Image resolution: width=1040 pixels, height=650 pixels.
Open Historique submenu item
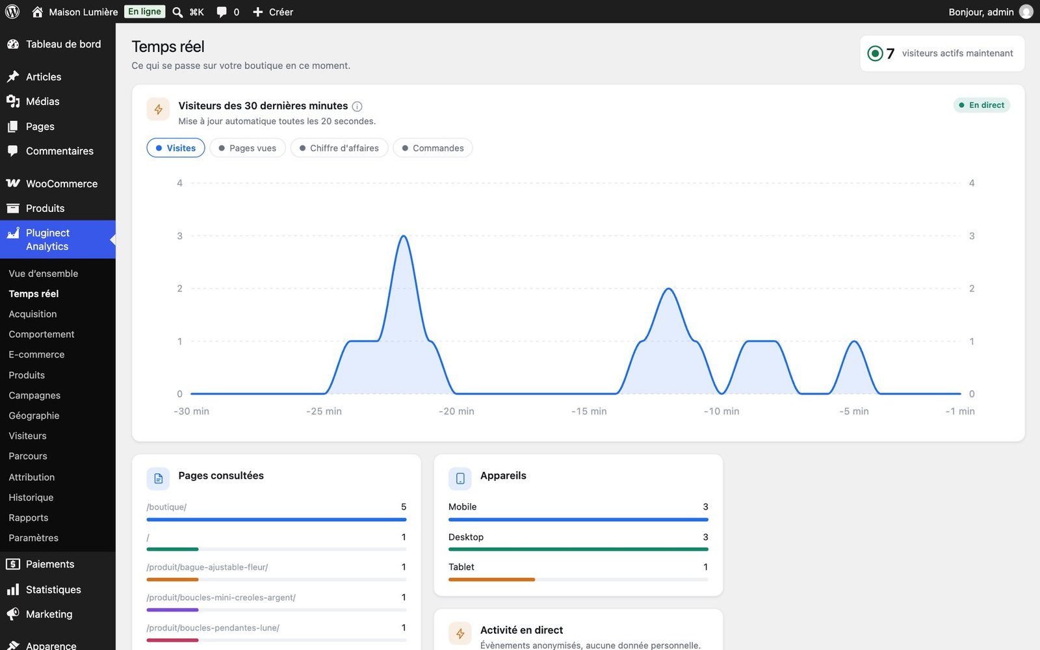[x=31, y=497]
